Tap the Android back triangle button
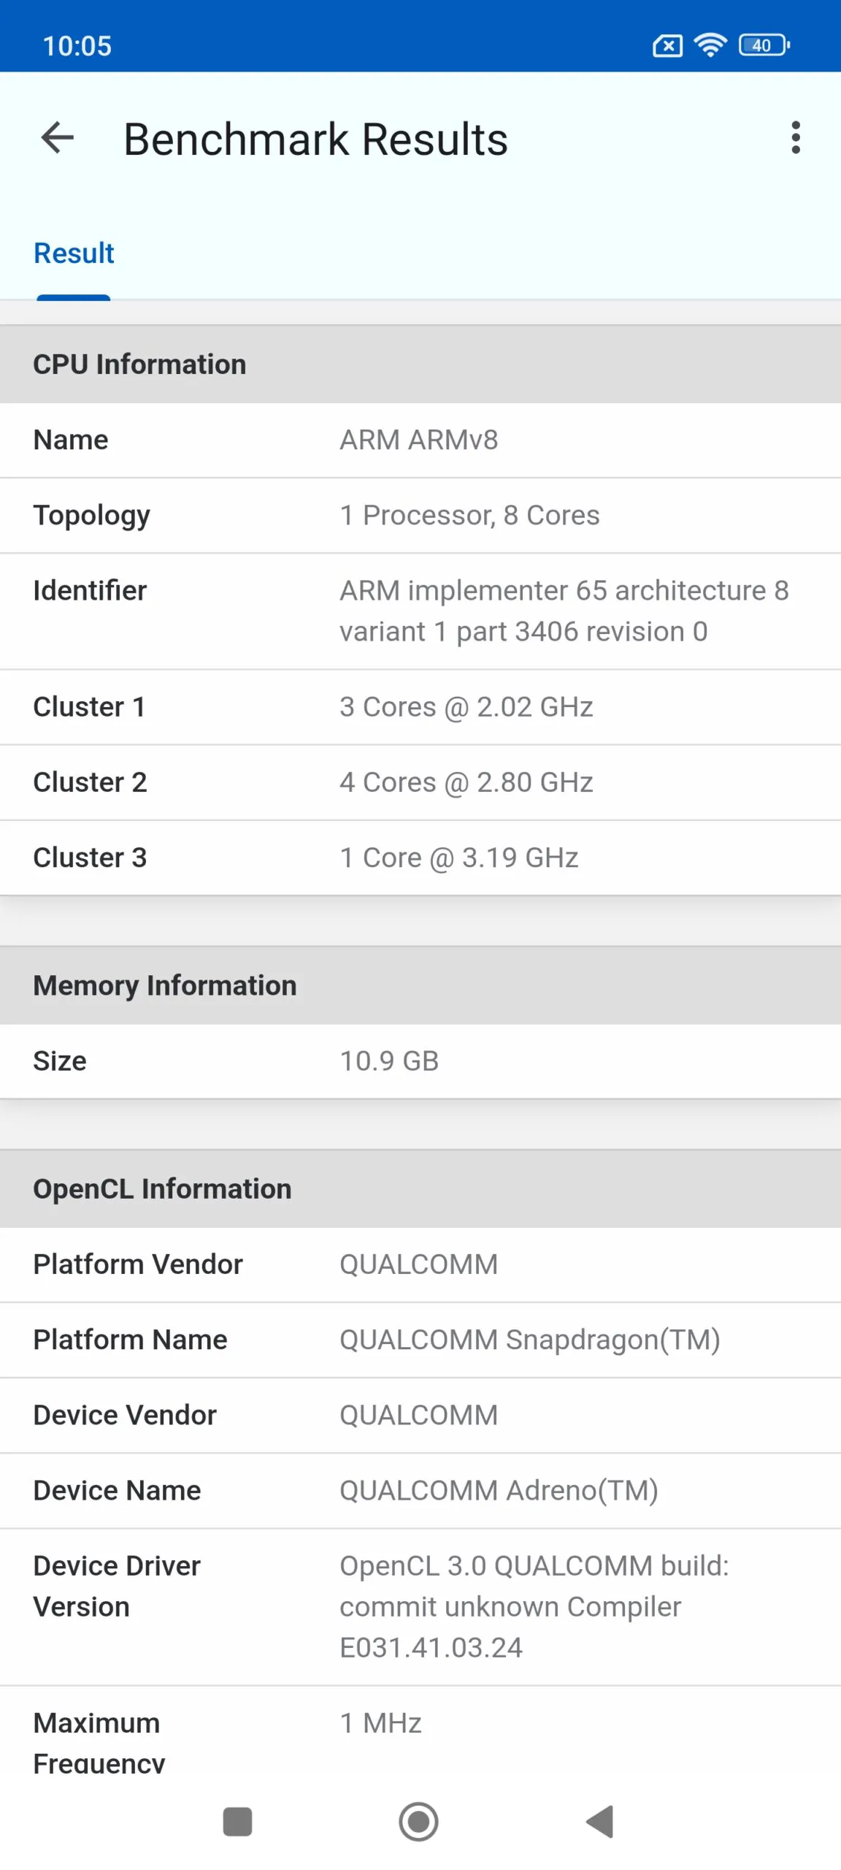 tap(600, 1822)
